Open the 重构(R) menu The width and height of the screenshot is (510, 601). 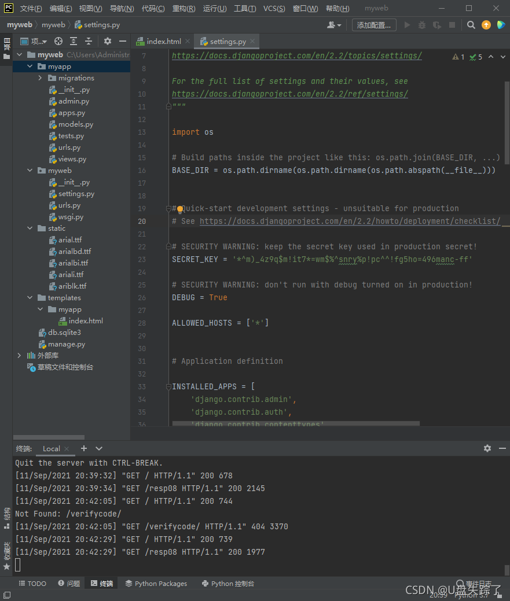click(x=184, y=9)
